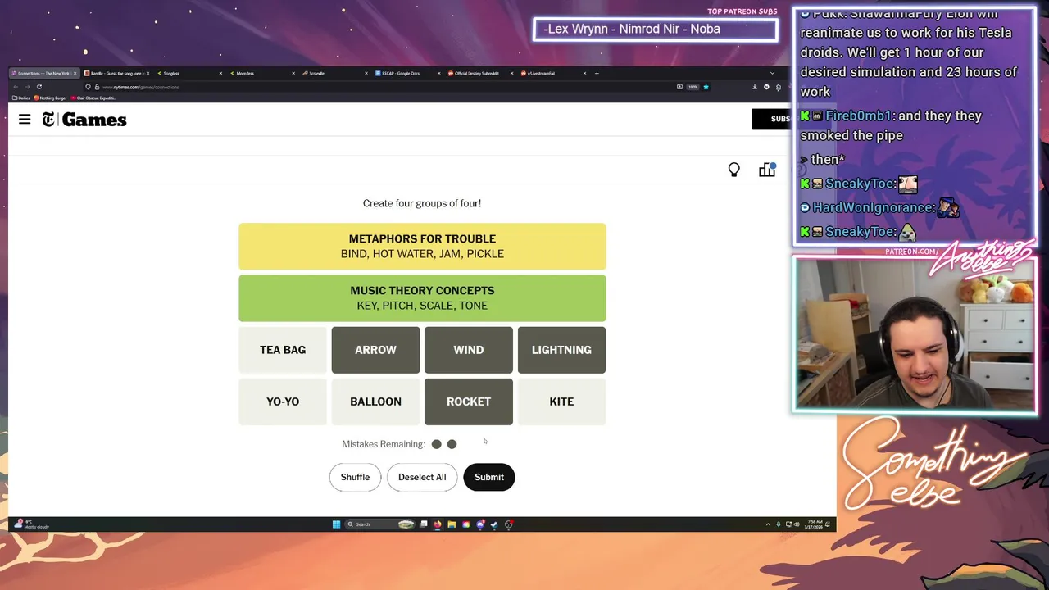Open the statistics bar chart icon
The height and width of the screenshot is (590, 1049).
[x=767, y=170]
